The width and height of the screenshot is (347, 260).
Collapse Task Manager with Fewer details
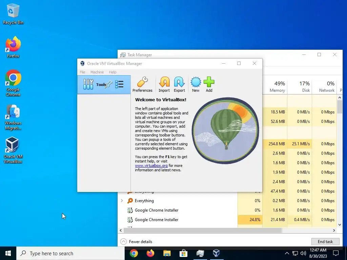[x=136, y=242]
